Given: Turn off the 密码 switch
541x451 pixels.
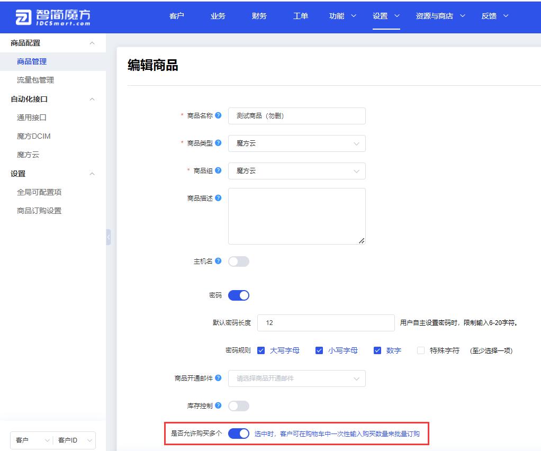Looking at the screenshot, I should [x=238, y=295].
